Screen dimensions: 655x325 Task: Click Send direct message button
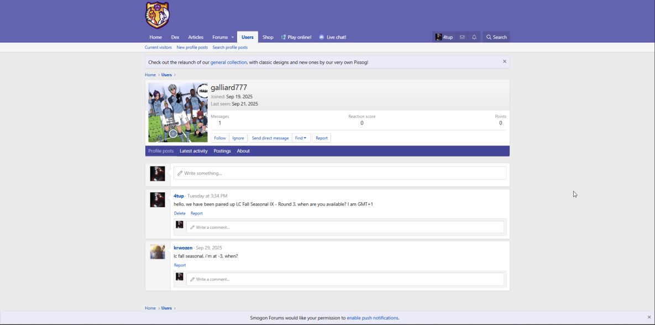click(x=270, y=138)
